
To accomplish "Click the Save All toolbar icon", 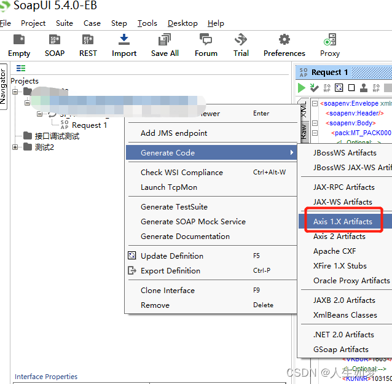I will (165, 39).
